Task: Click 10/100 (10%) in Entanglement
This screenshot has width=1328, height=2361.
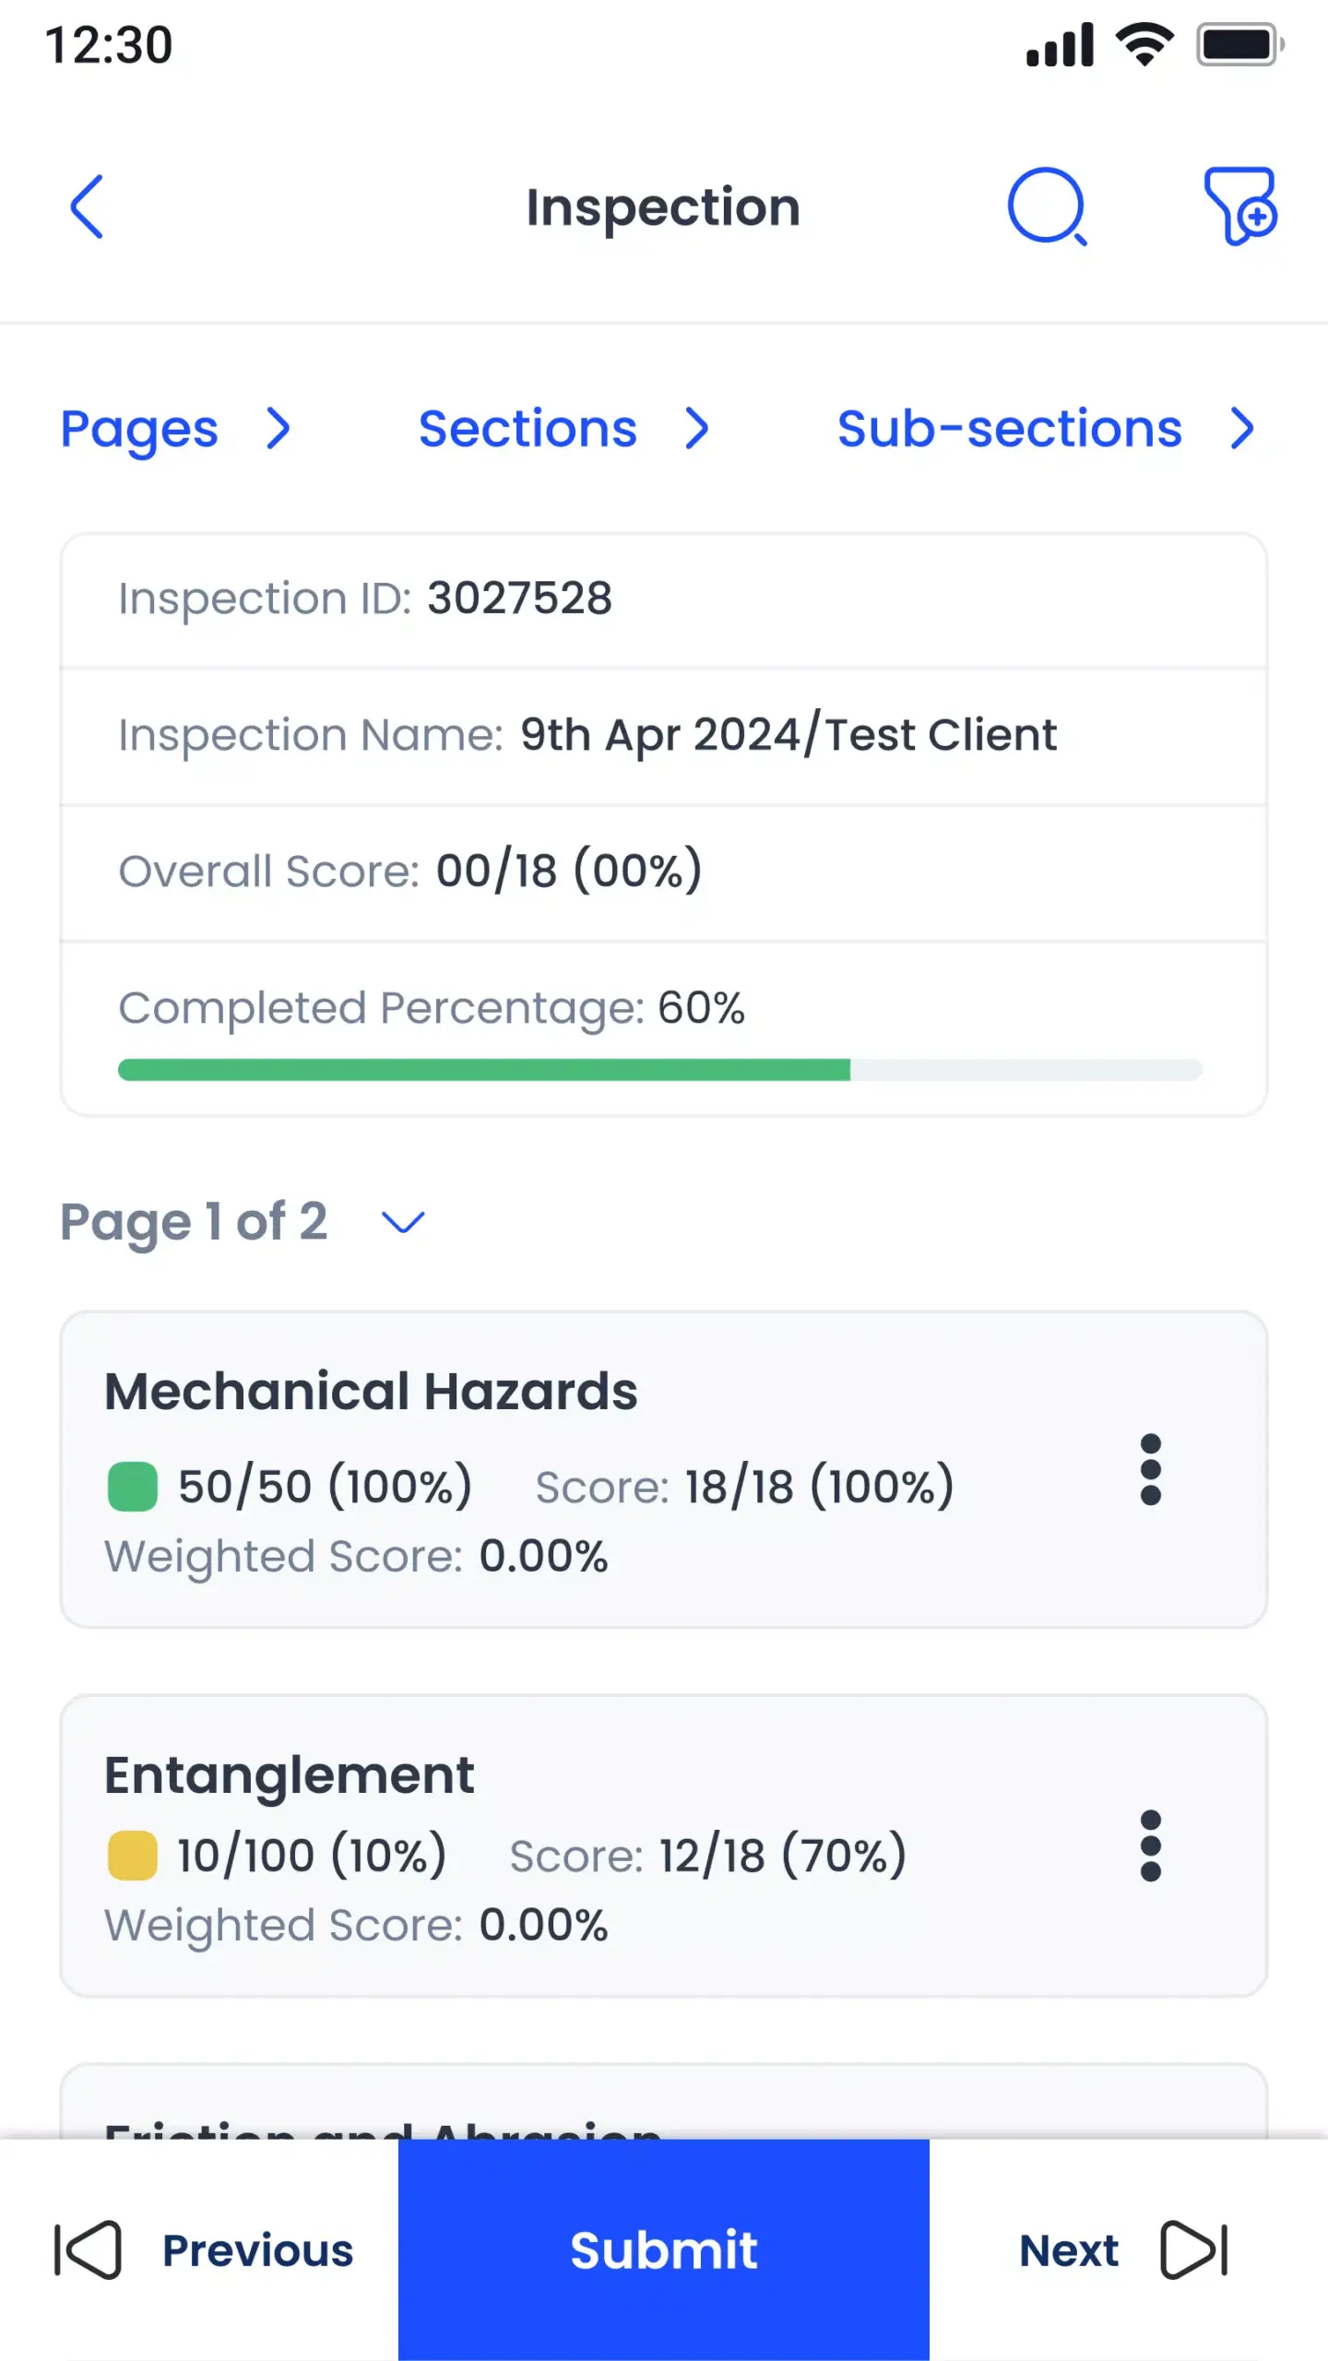Action: click(312, 1856)
